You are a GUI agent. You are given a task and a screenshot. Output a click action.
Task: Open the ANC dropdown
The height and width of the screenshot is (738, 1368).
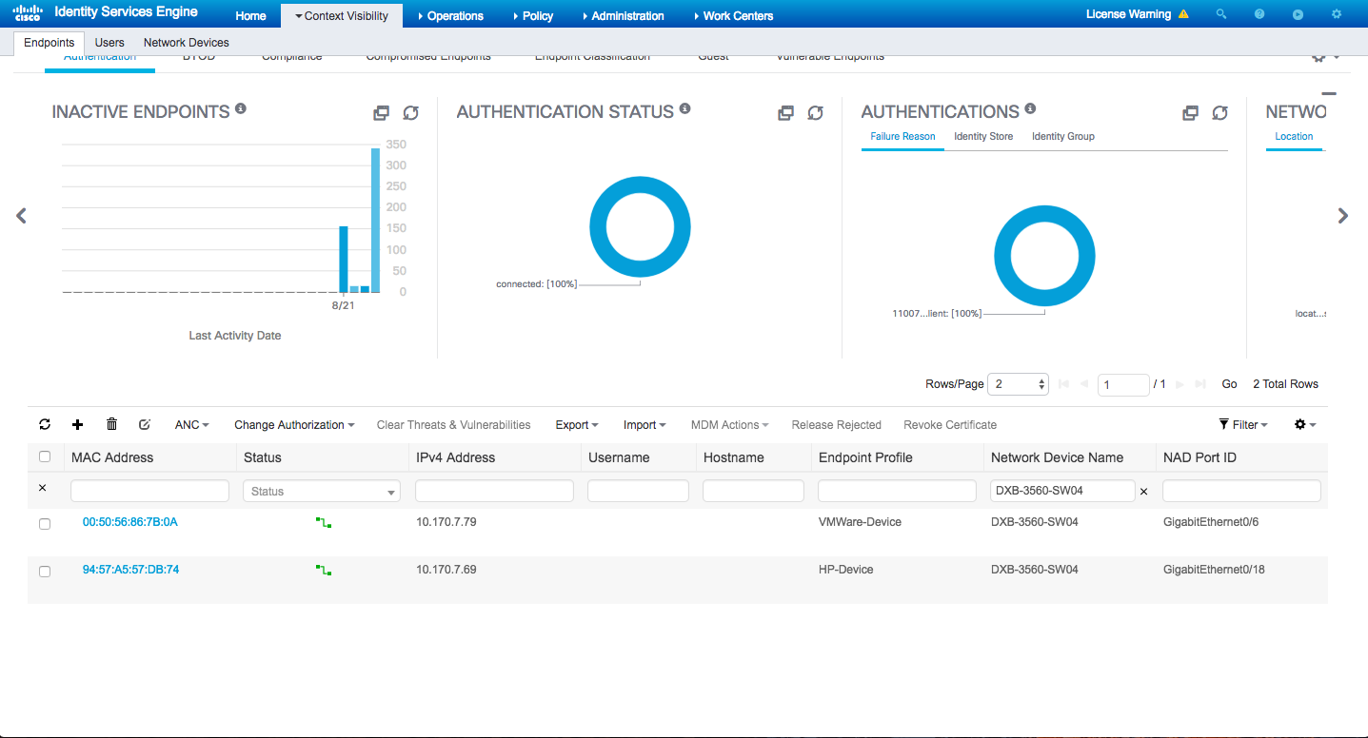click(191, 425)
